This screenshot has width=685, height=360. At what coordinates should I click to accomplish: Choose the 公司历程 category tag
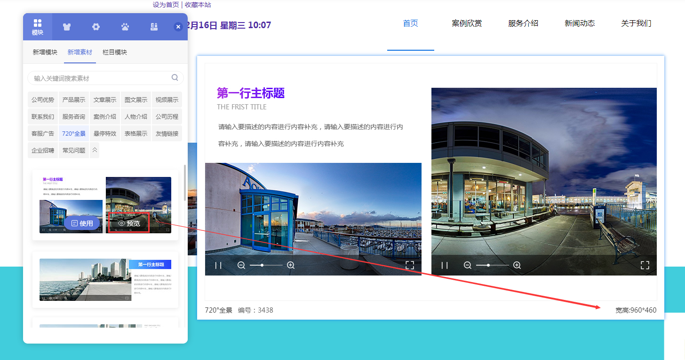click(167, 116)
